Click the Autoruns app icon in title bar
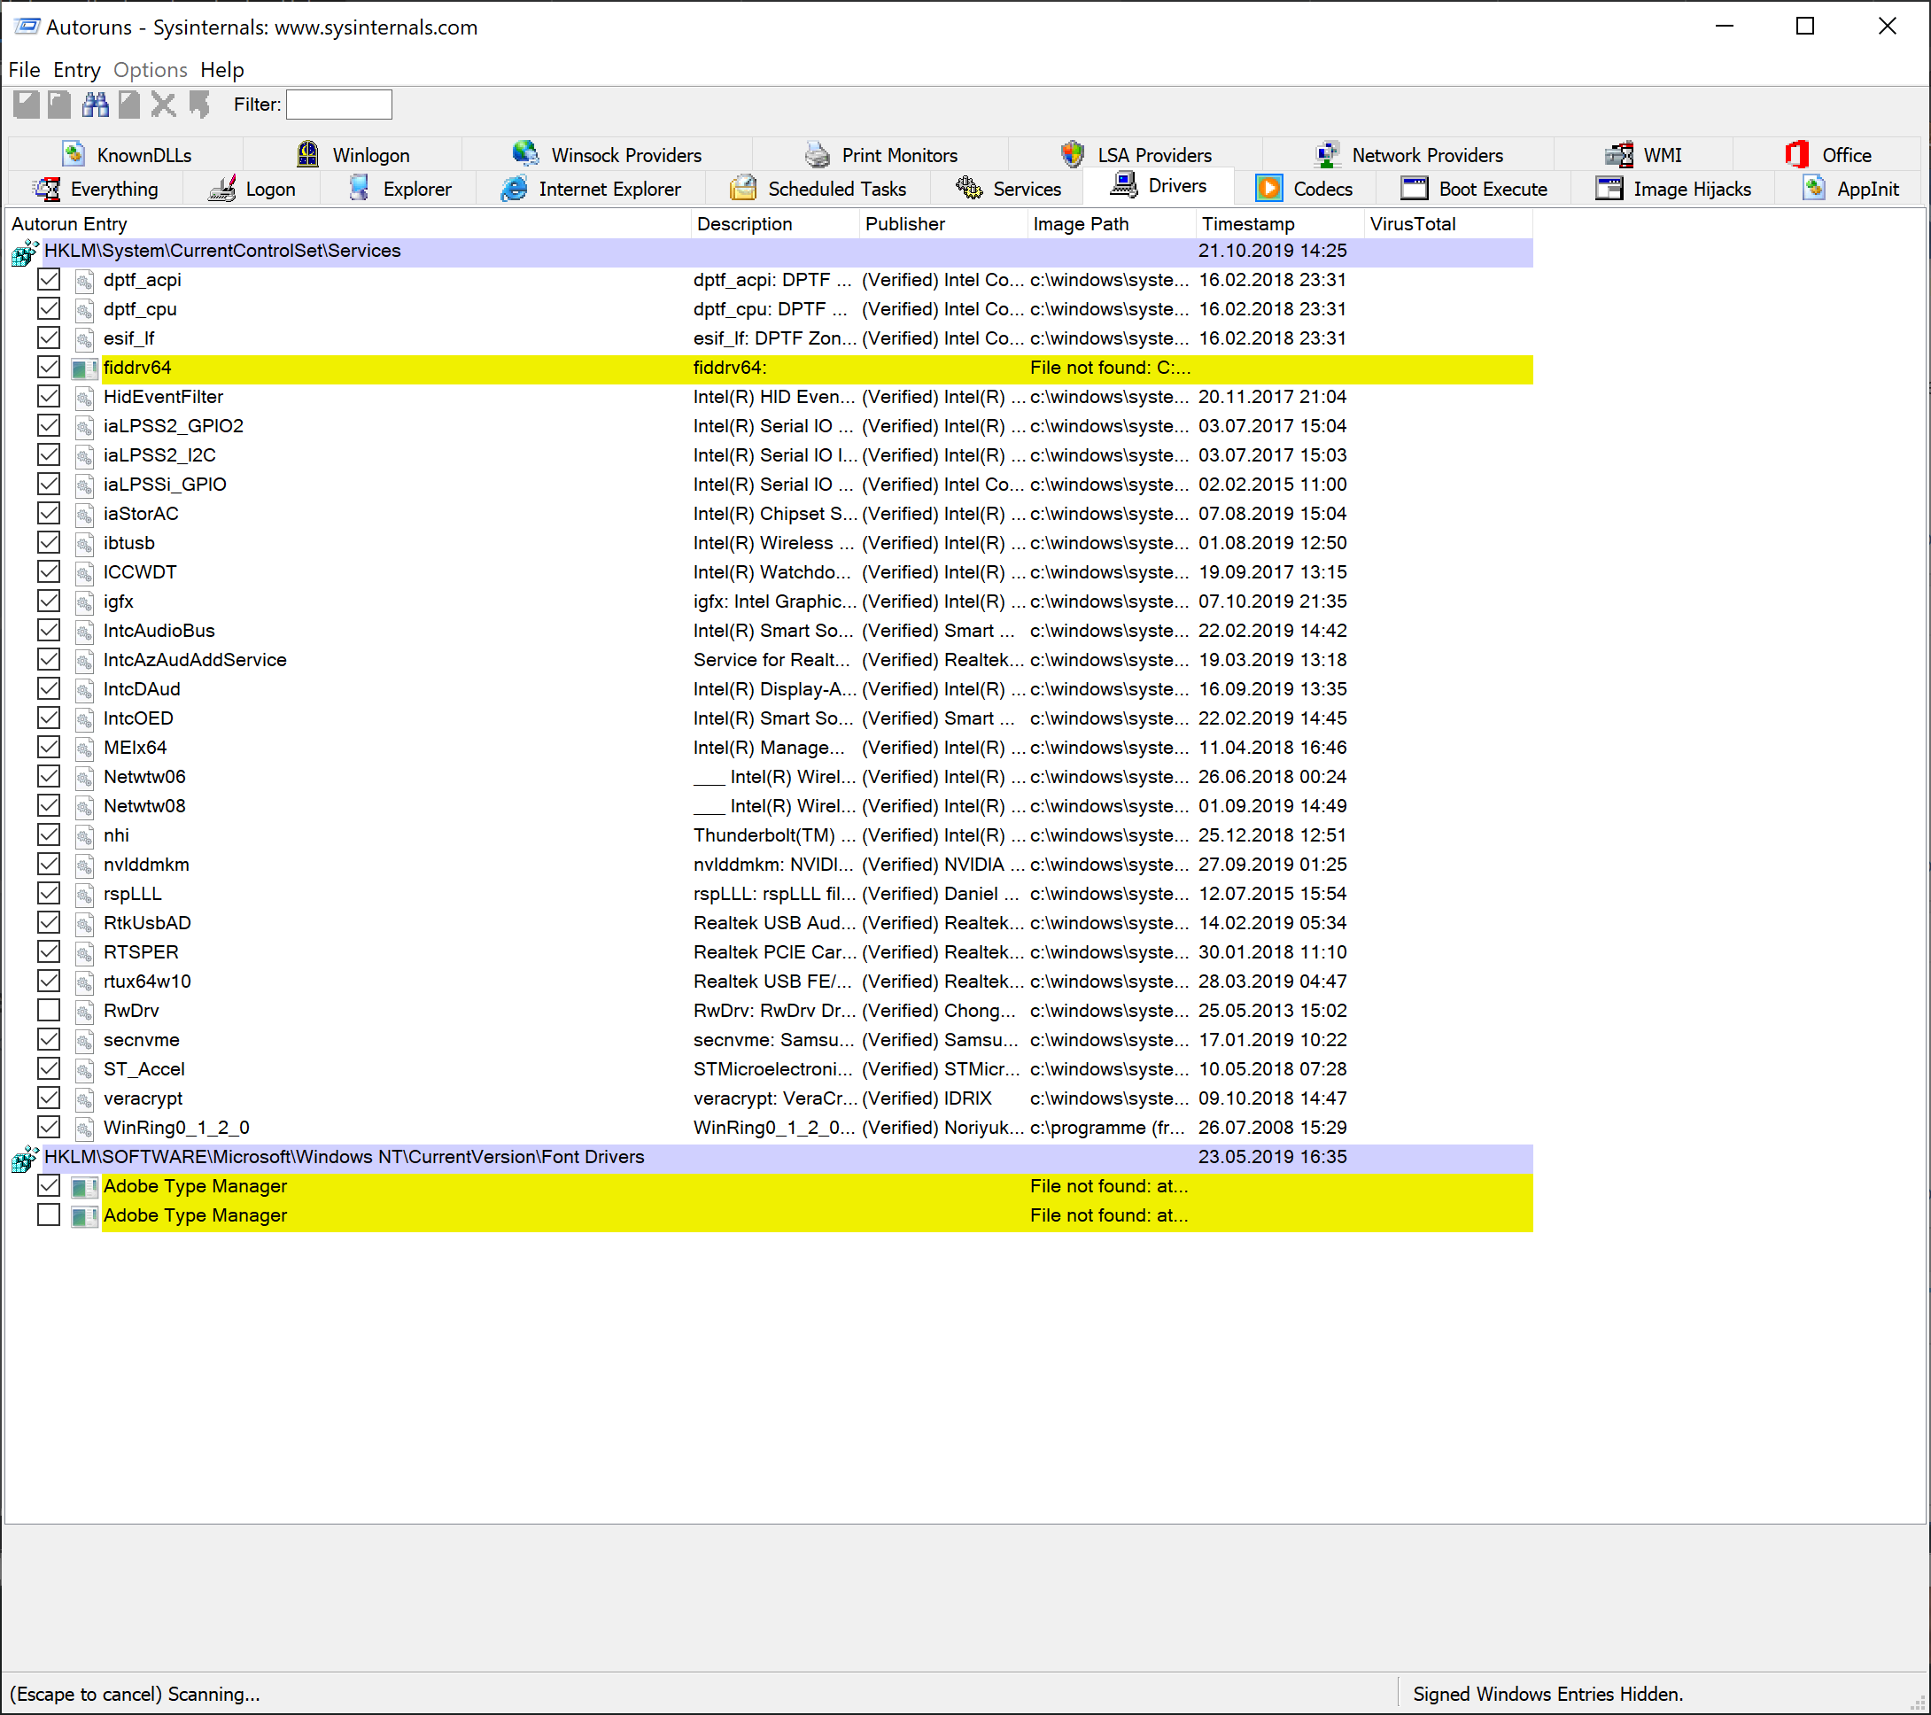Image resolution: width=1931 pixels, height=1715 pixels. [27, 27]
